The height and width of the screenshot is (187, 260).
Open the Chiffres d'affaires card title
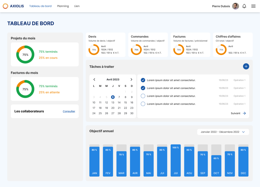coord(228,37)
